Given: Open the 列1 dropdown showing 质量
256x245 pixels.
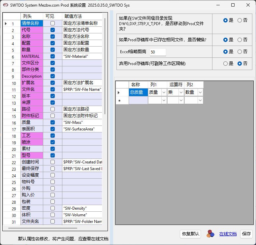Looking at the screenshot, I should click(x=164, y=92).
